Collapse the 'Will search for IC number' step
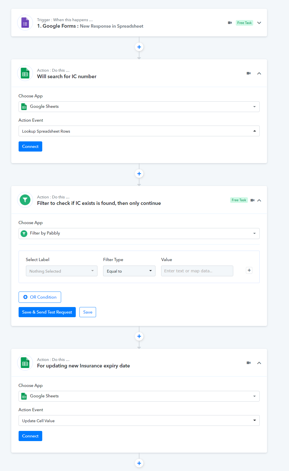 click(259, 73)
